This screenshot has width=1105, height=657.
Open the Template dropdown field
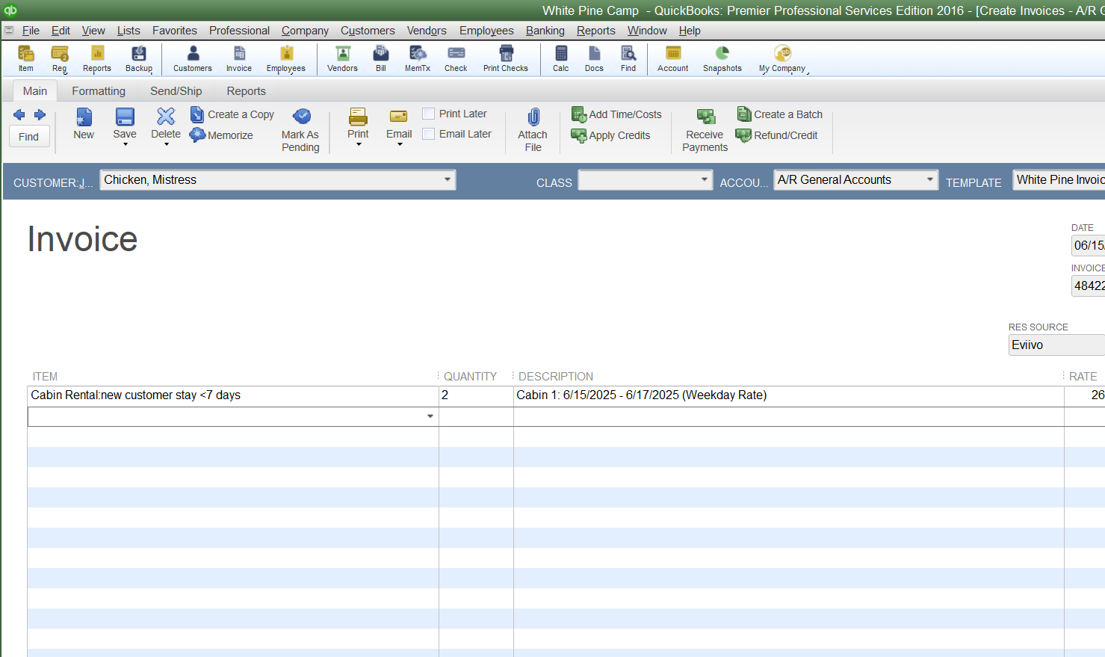(x=1059, y=179)
